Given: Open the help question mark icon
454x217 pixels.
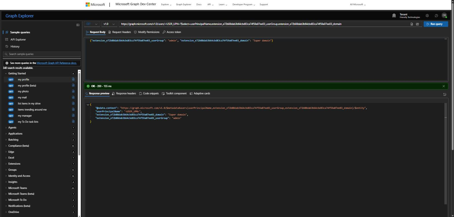Looking at the screenshot, I should 436,16.
